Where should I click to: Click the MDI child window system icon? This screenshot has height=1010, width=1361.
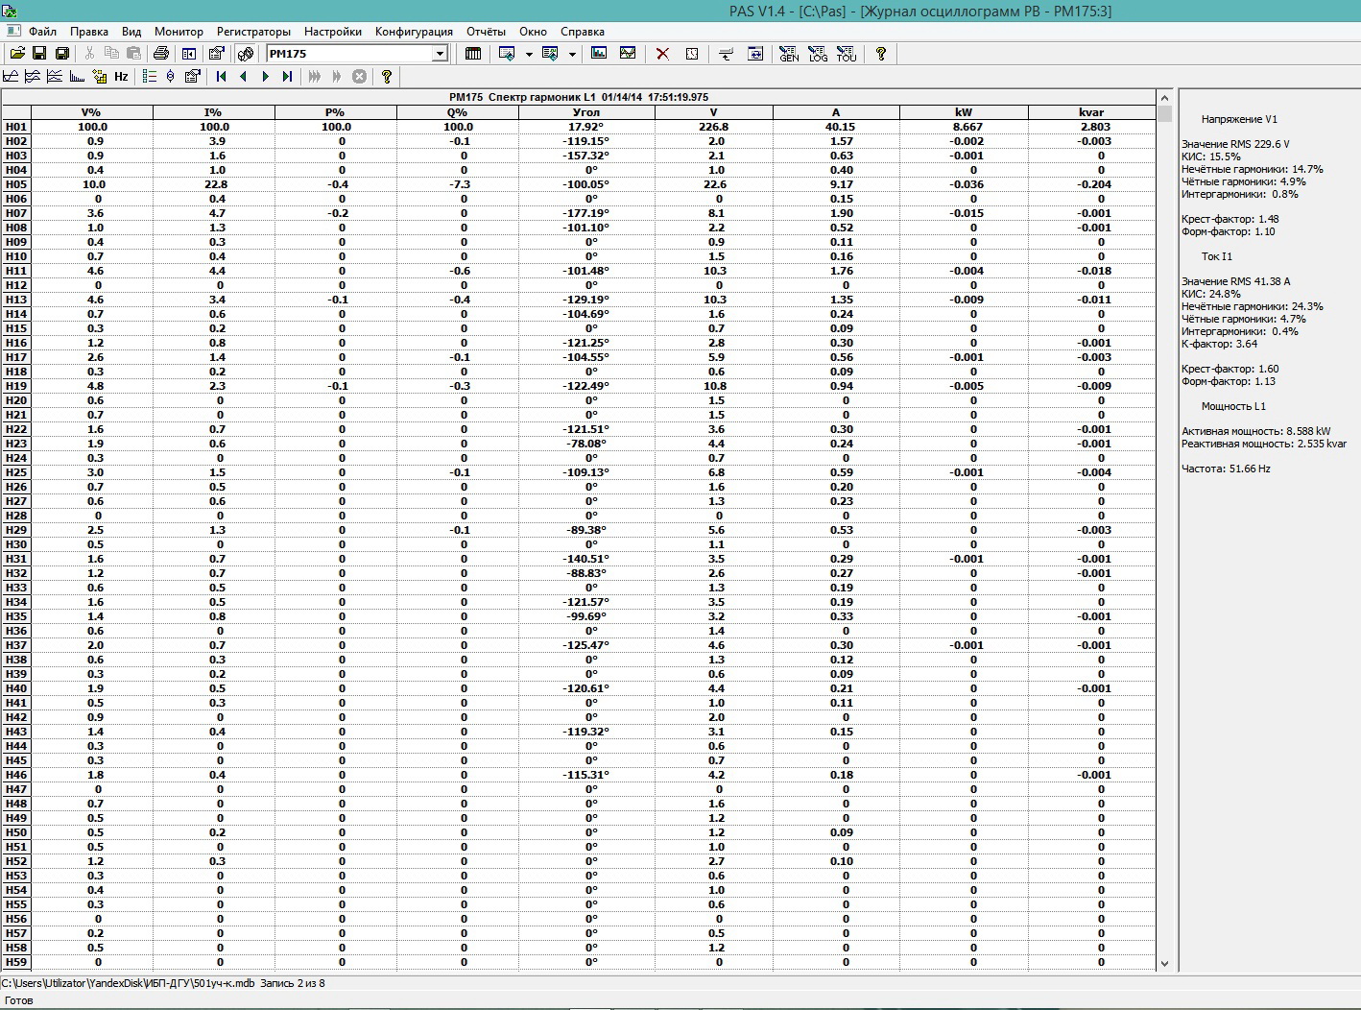coord(12,32)
